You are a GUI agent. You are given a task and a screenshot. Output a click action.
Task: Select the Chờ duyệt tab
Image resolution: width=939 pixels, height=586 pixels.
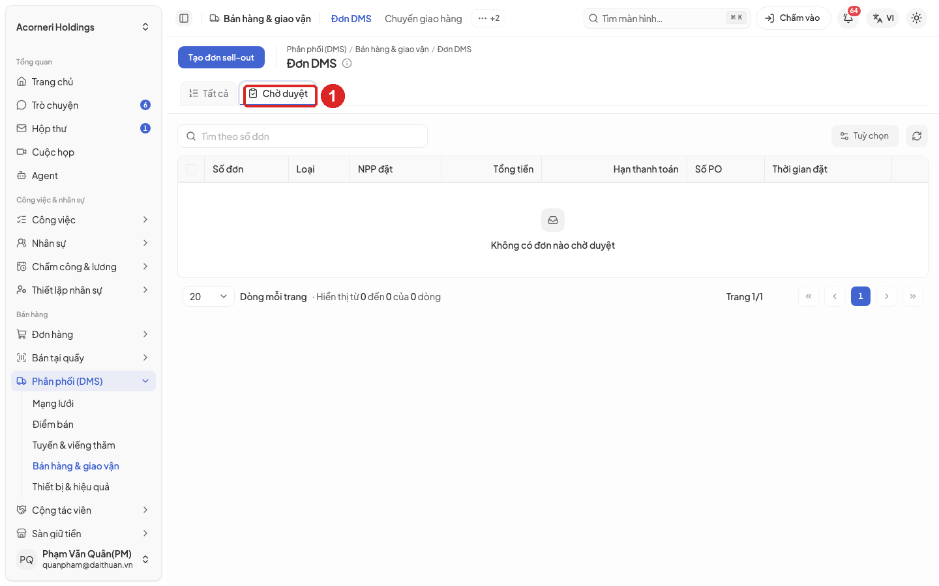click(x=279, y=94)
